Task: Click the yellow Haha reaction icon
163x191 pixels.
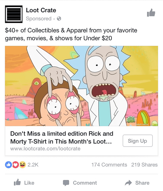Action: coord(23,165)
